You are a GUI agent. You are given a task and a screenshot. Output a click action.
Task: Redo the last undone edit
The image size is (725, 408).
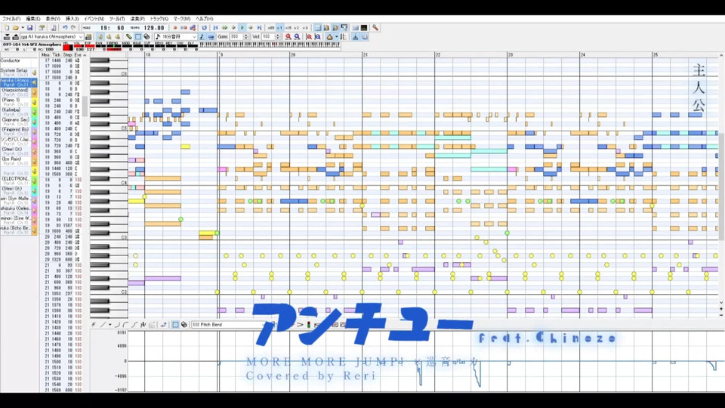click(73, 28)
